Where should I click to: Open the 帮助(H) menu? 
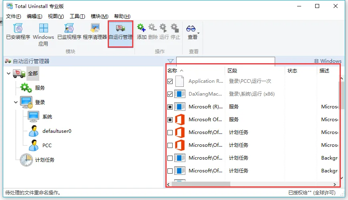[122, 16]
